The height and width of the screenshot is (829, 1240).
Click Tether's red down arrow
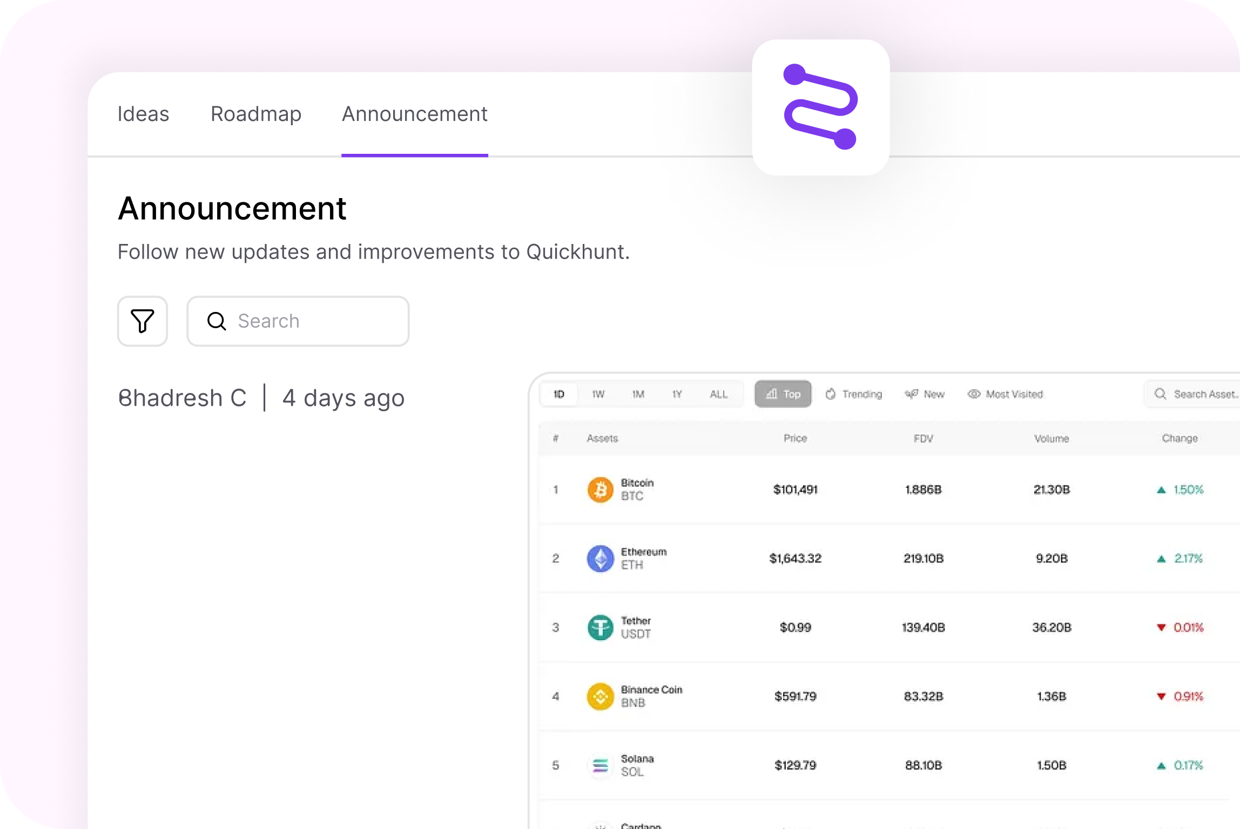pyautogui.click(x=1161, y=627)
